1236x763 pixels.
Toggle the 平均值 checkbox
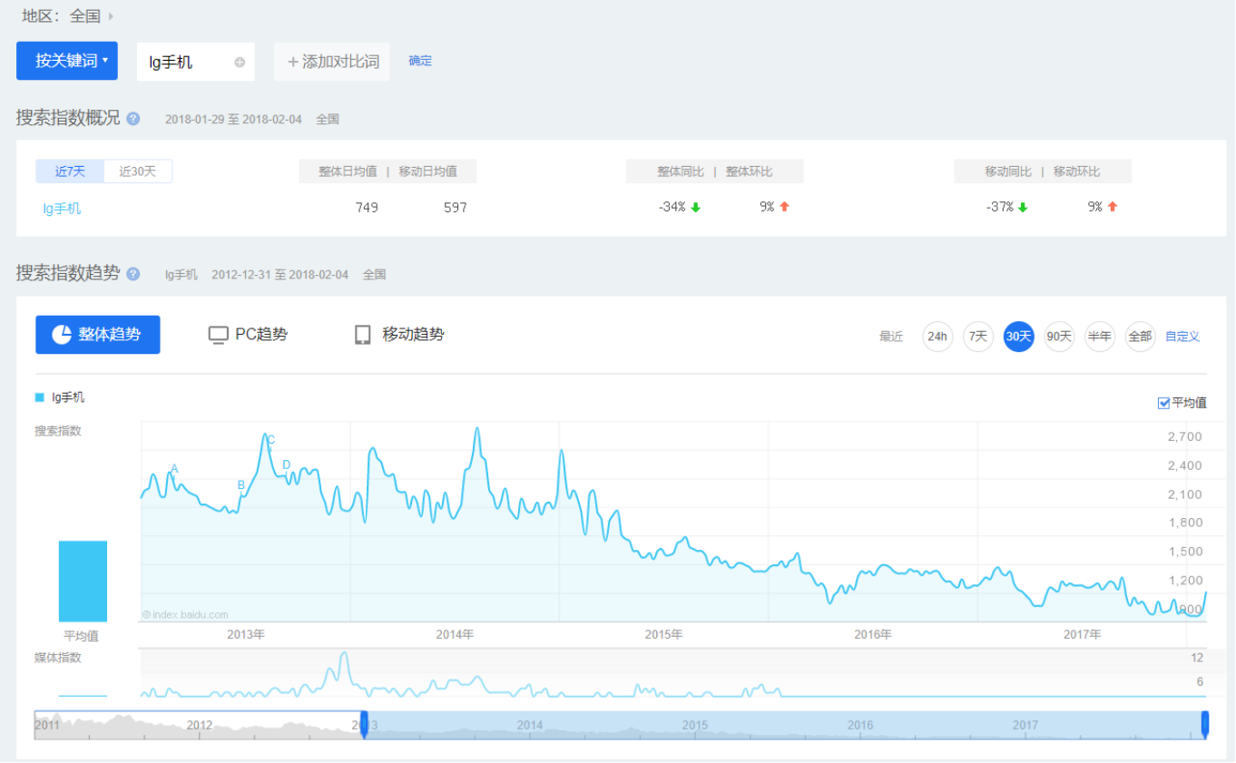tap(1163, 404)
